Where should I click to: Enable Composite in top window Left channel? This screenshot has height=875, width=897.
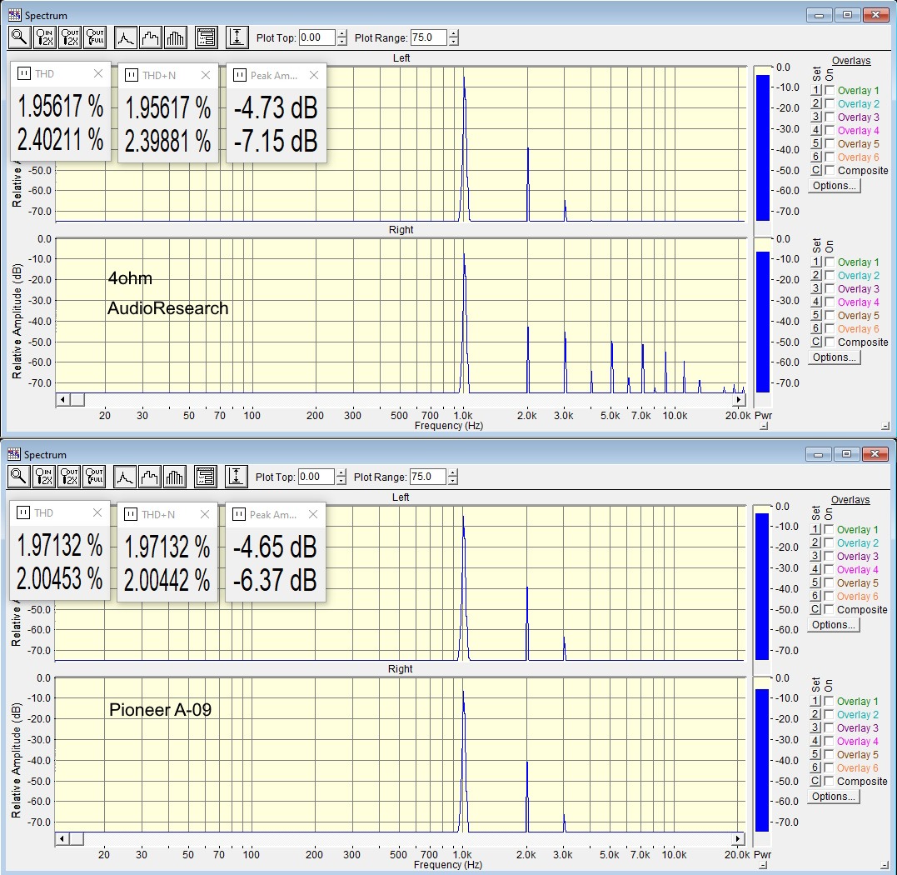point(830,170)
